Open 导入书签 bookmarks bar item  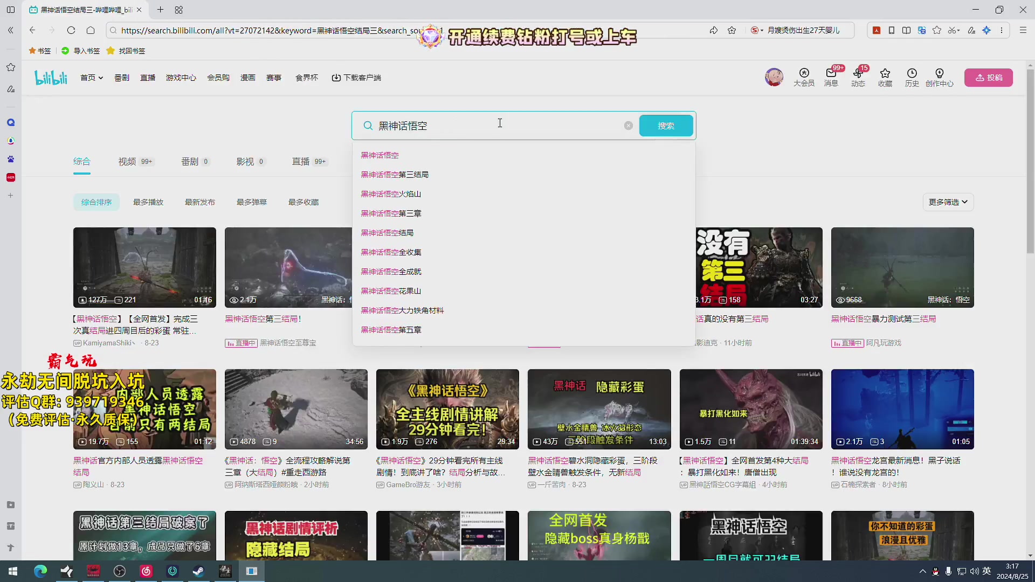click(80, 51)
